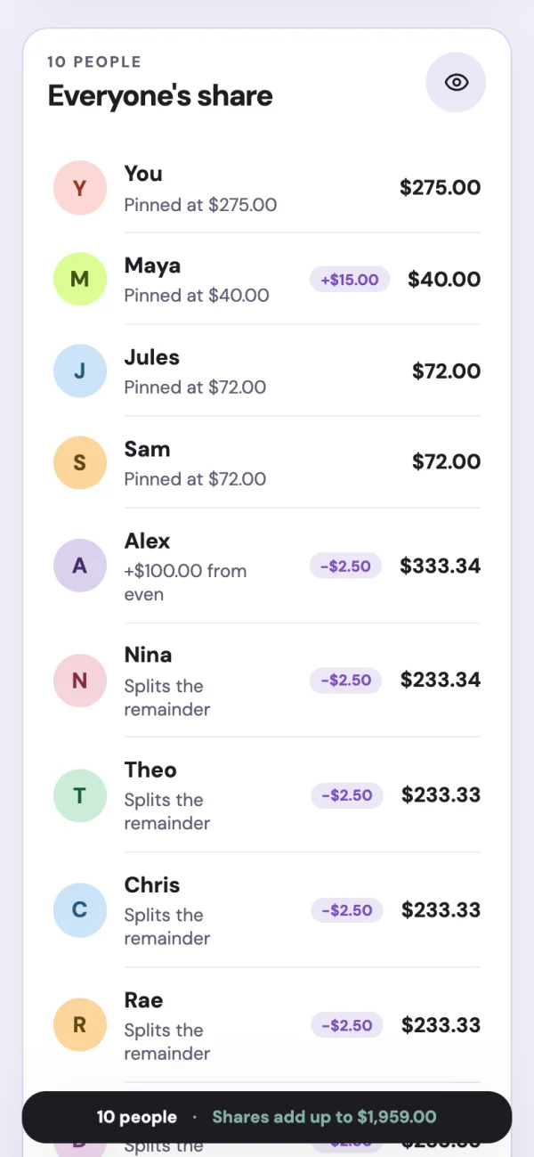Select Jules's $72.00 amount
The width and height of the screenshot is (534, 1157).
[x=447, y=371]
